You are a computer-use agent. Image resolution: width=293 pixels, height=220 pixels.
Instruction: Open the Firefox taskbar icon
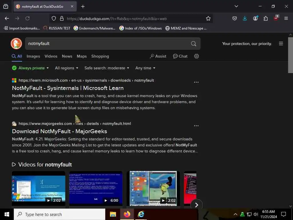pyautogui.click(x=127, y=214)
